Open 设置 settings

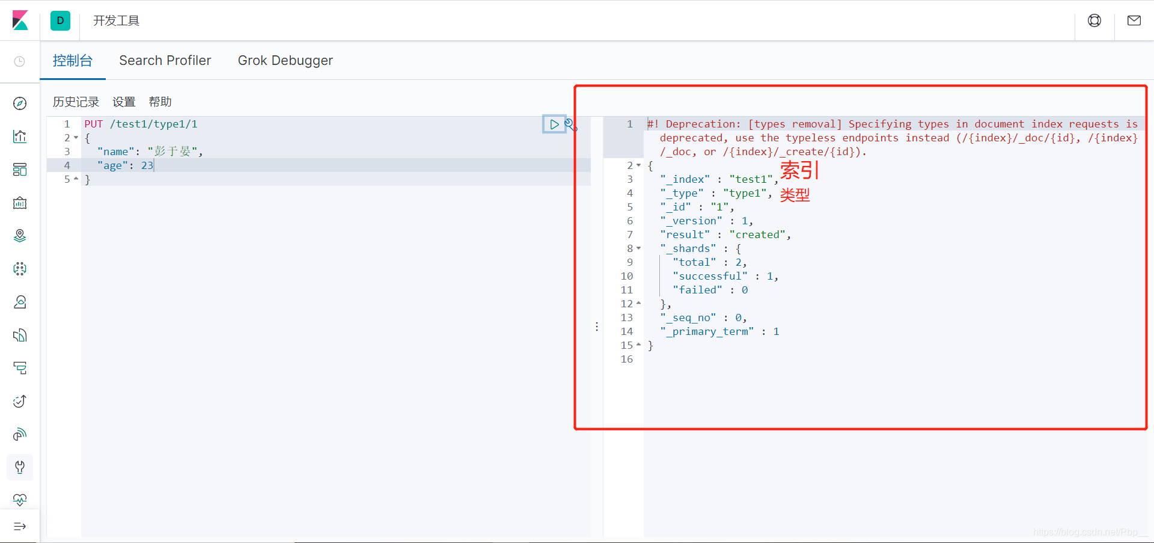(x=124, y=102)
